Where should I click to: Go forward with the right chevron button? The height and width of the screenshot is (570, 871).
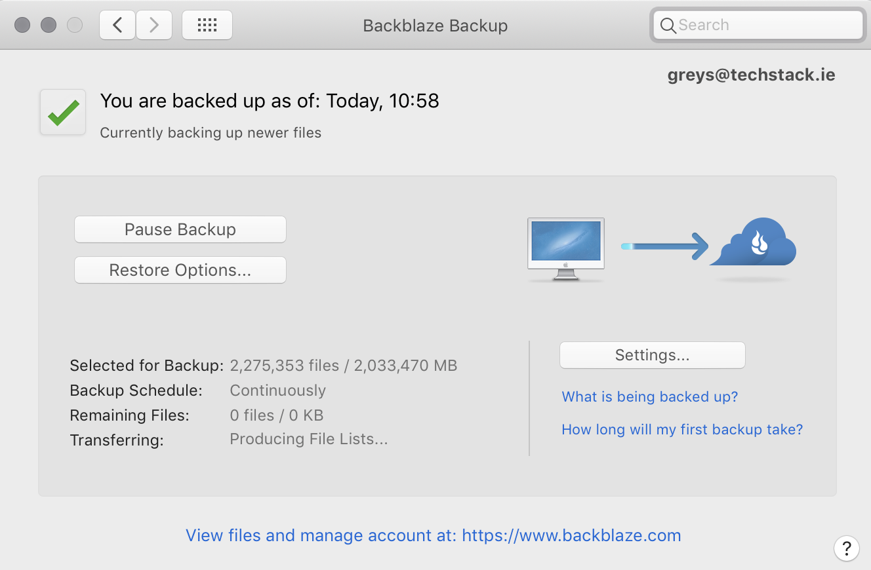[154, 25]
